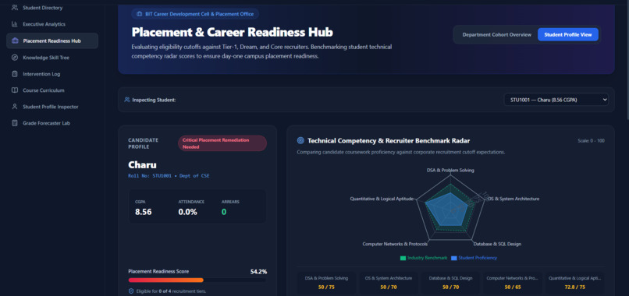629x296 pixels.
Task: Click the Placement Readiness Score progress bar
Action: pos(197,280)
